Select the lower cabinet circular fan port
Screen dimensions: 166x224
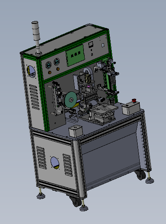click(55, 163)
